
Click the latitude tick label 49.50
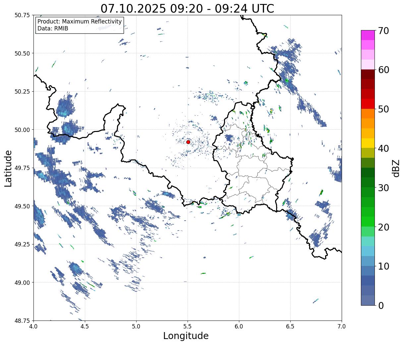point(22,206)
